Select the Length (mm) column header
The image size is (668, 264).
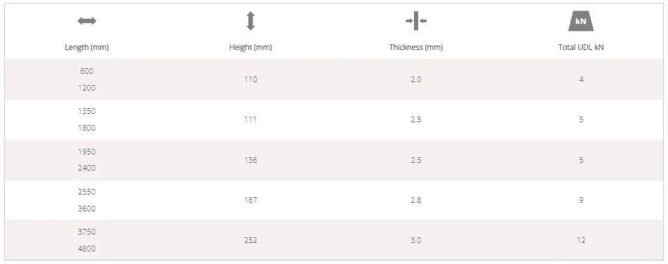pos(87,47)
